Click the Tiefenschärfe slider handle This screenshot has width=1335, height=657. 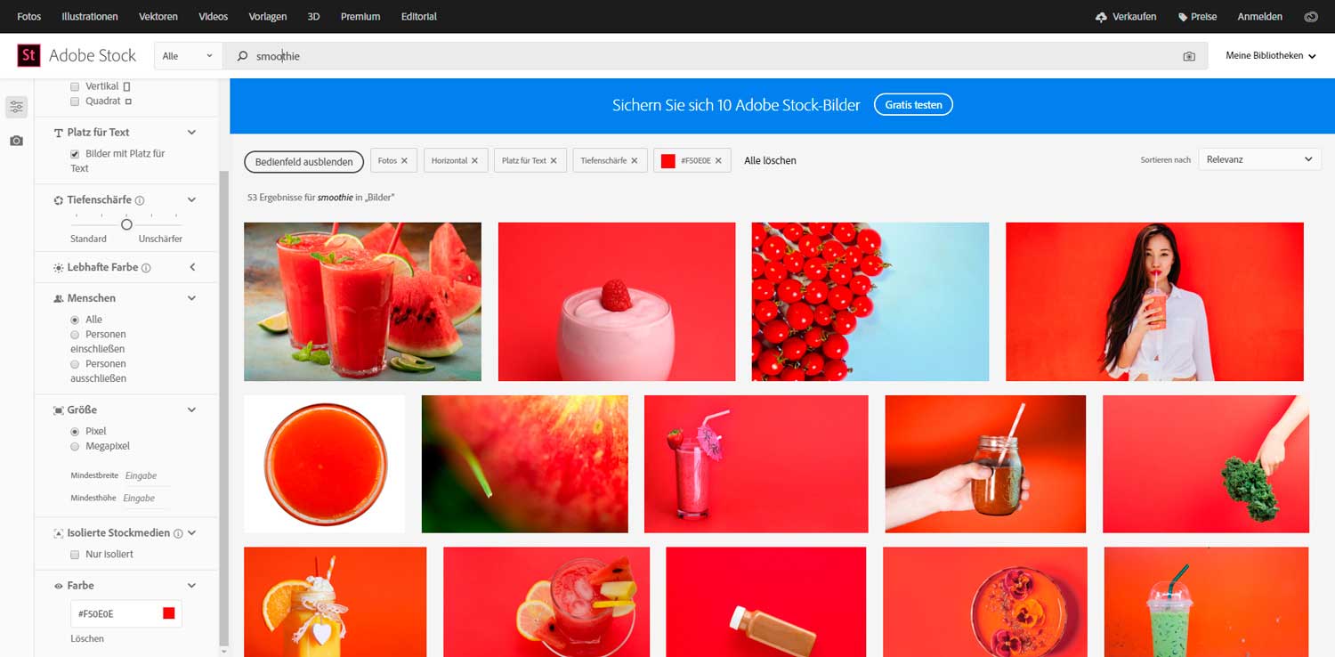point(126,224)
